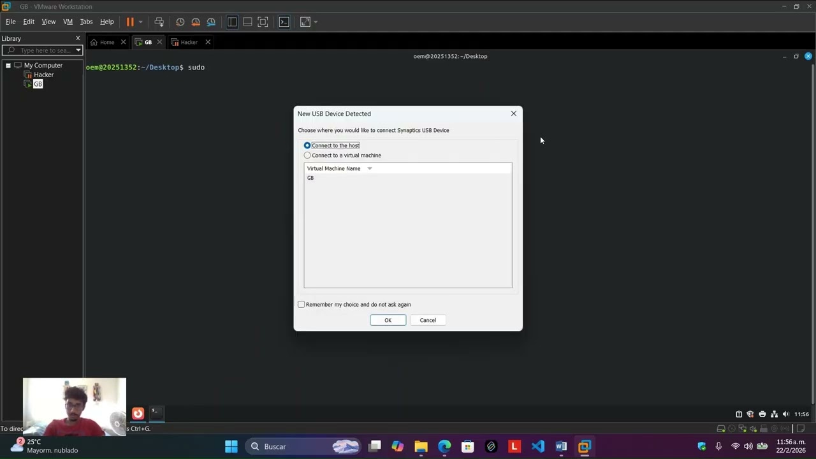Open Visual Studio Code from the taskbar
Viewport: 816px width, 459px height.
538,446
